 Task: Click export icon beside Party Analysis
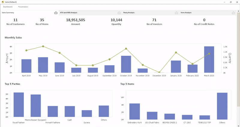pyautogui.click(x=175, y=13)
